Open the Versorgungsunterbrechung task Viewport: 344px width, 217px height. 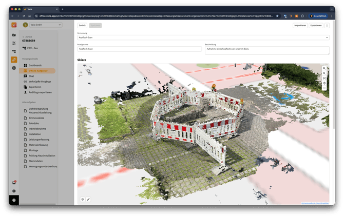click(41, 167)
